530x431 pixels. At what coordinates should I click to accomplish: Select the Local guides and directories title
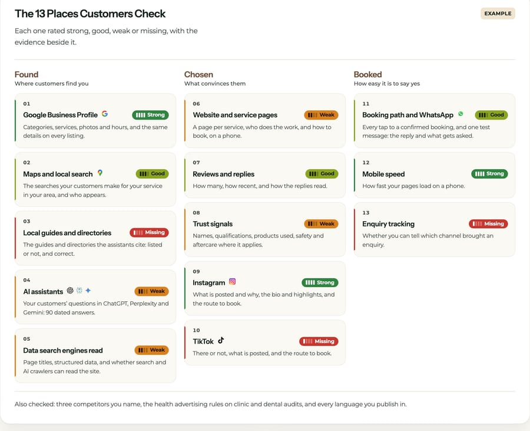point(67,233)
